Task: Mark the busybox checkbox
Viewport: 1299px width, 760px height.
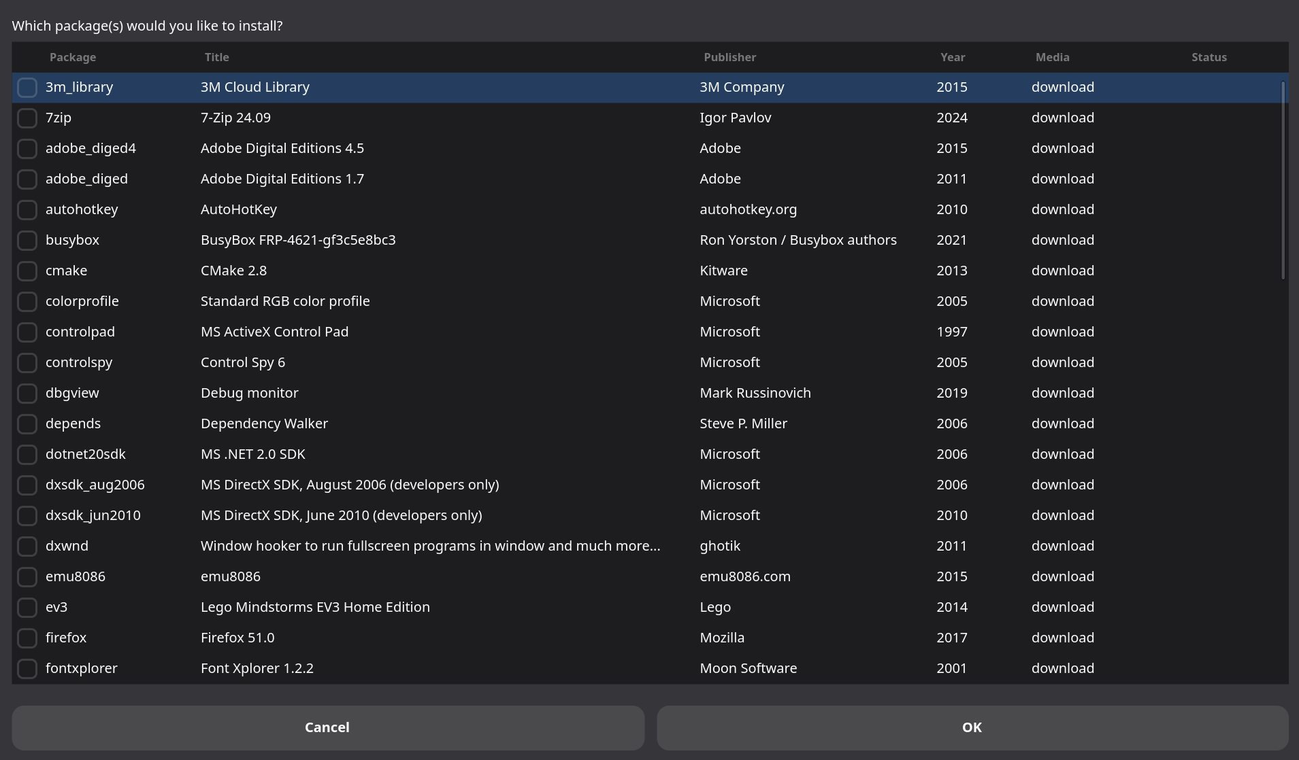Action: tap(27, 241)
